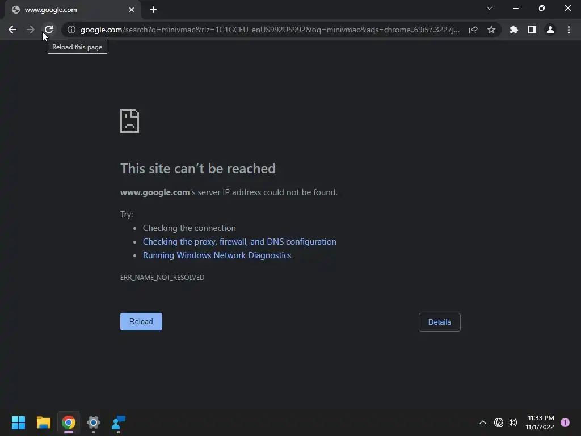Open the Windows Start menu
This screenshot has height=436, width=581.
19,422
